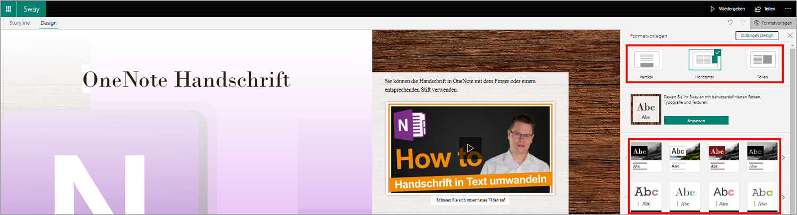Choose the Vertikal layout option
Viewport: 797px width, 215px height.
pos(647,63)
